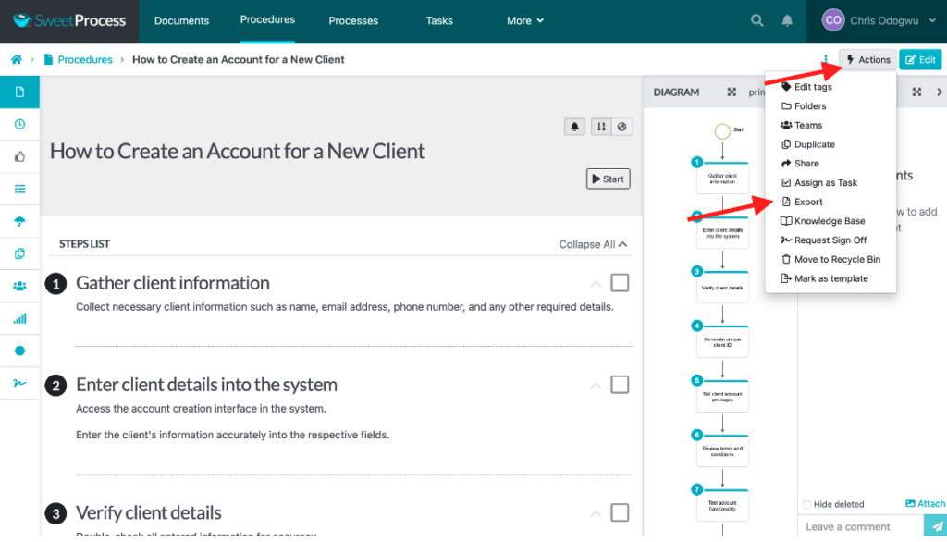Viewport: 947px width, 542px height.
Task: Click the Leave a comment field
Action: click(x=861, y=526)
